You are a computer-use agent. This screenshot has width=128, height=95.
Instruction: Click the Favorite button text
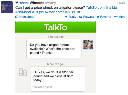tap(105, 17)
